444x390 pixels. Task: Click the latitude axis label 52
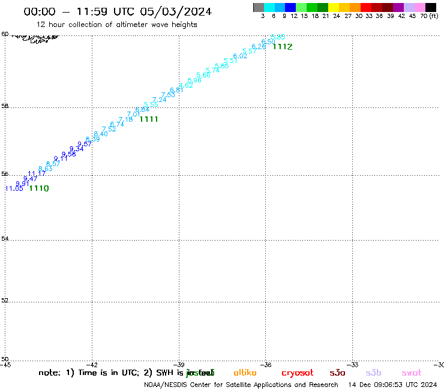[x=5, y=301]
